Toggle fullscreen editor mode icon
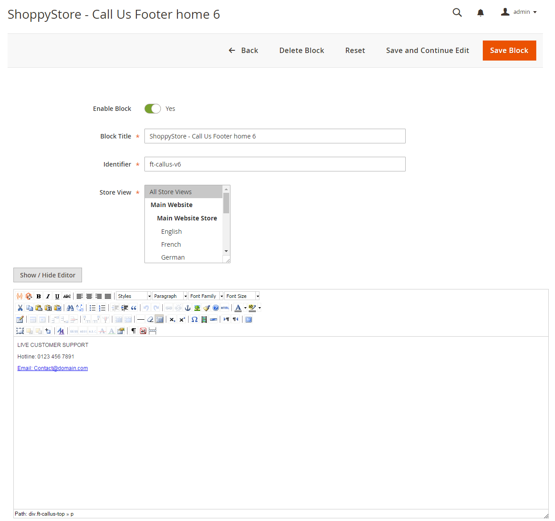 click(x=249, y=319)
